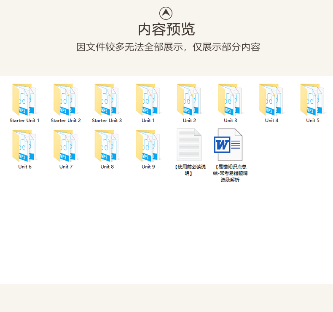Open the Unit 7 folder icon
The image size is (333, 312).
click(66, 146)
